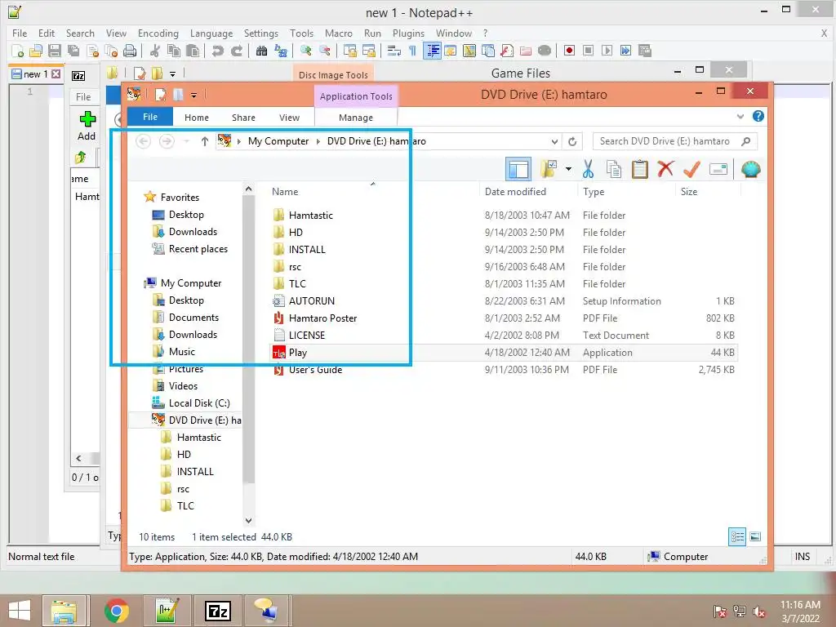836x627 pixels.
Task: Click the Cut scissors icon in Notepad++ toolbar
Action: pos(155,51)
